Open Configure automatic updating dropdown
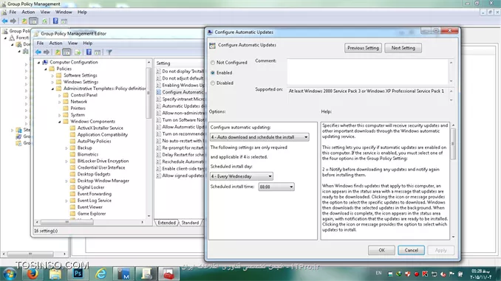The height and width of the screenshot is (281, 501). click(x=259, y=137)
